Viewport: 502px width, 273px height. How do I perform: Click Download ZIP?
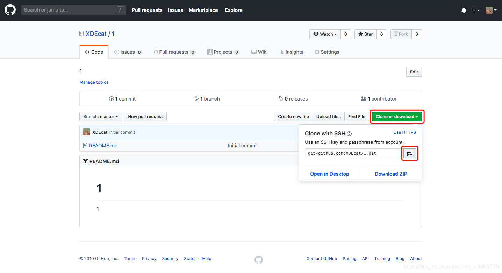point(391,174)
